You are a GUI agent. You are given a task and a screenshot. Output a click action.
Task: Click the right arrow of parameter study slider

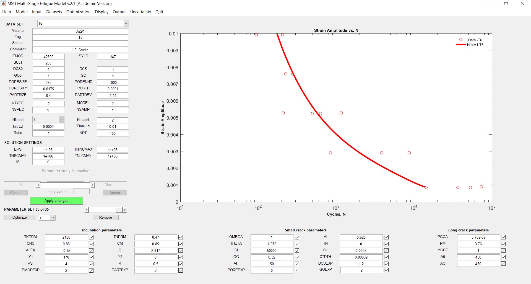point(93,185)
